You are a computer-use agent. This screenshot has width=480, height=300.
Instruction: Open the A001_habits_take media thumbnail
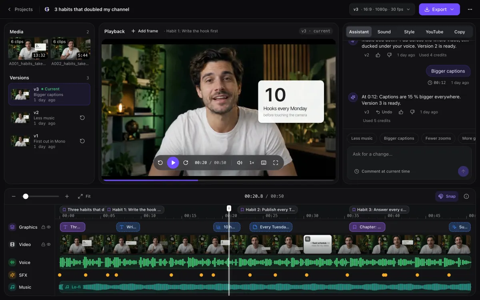click(28, 49)
